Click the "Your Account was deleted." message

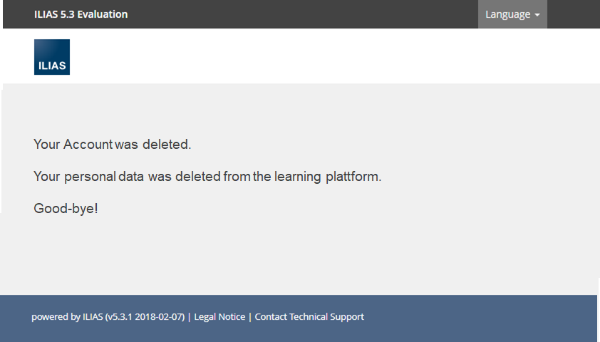[113, 145]
